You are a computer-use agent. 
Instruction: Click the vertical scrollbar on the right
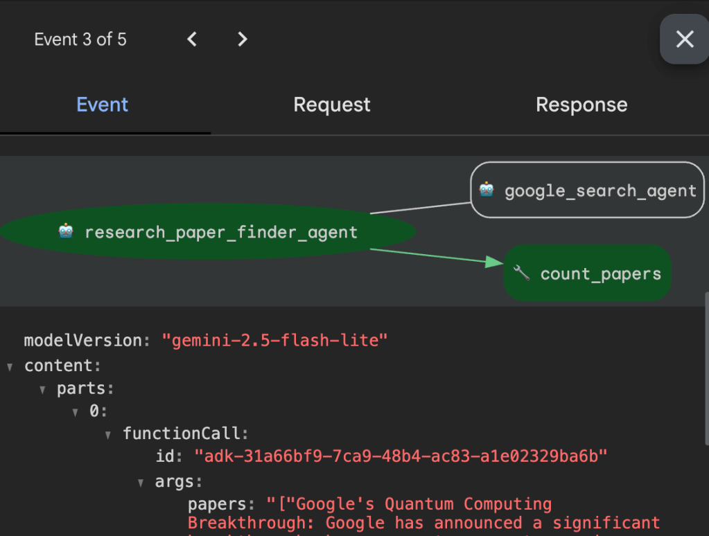pos(706,367)
